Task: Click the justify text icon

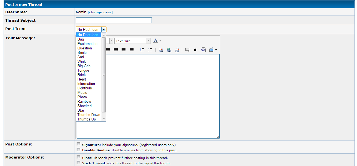Action: pos(132,50)
